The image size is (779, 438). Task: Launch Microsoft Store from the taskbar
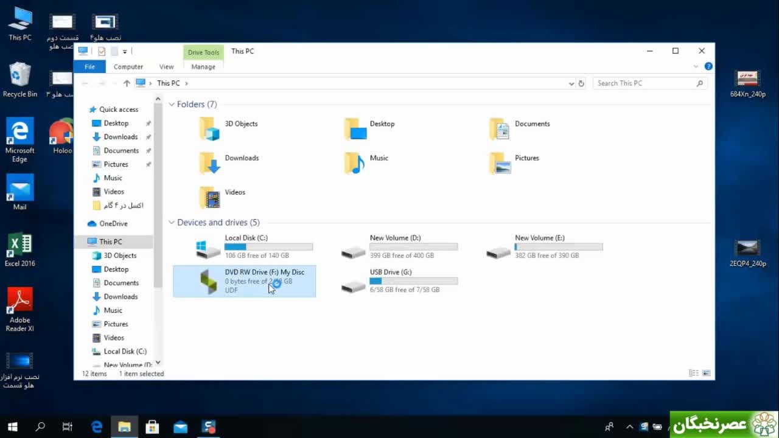click(152, 427)
